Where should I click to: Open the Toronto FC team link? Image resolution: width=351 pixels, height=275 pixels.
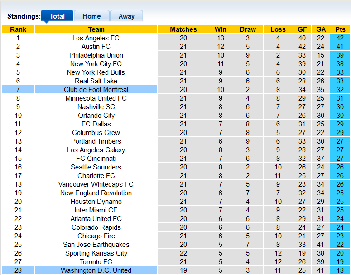(96, 262)
